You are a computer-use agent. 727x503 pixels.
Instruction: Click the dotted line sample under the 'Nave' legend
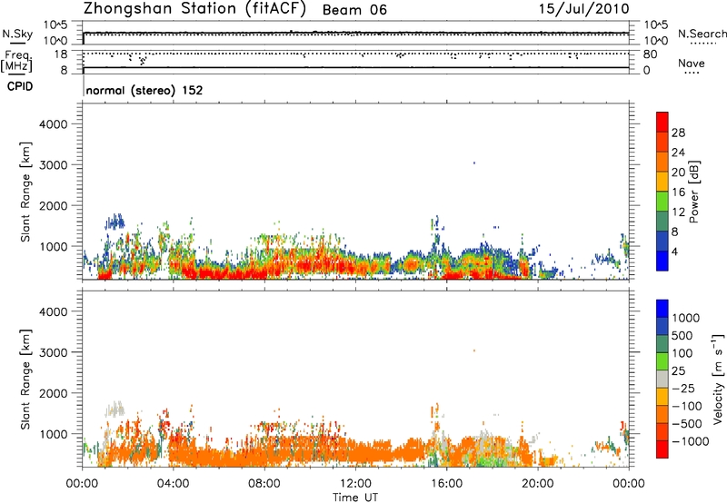coord(692,74)
